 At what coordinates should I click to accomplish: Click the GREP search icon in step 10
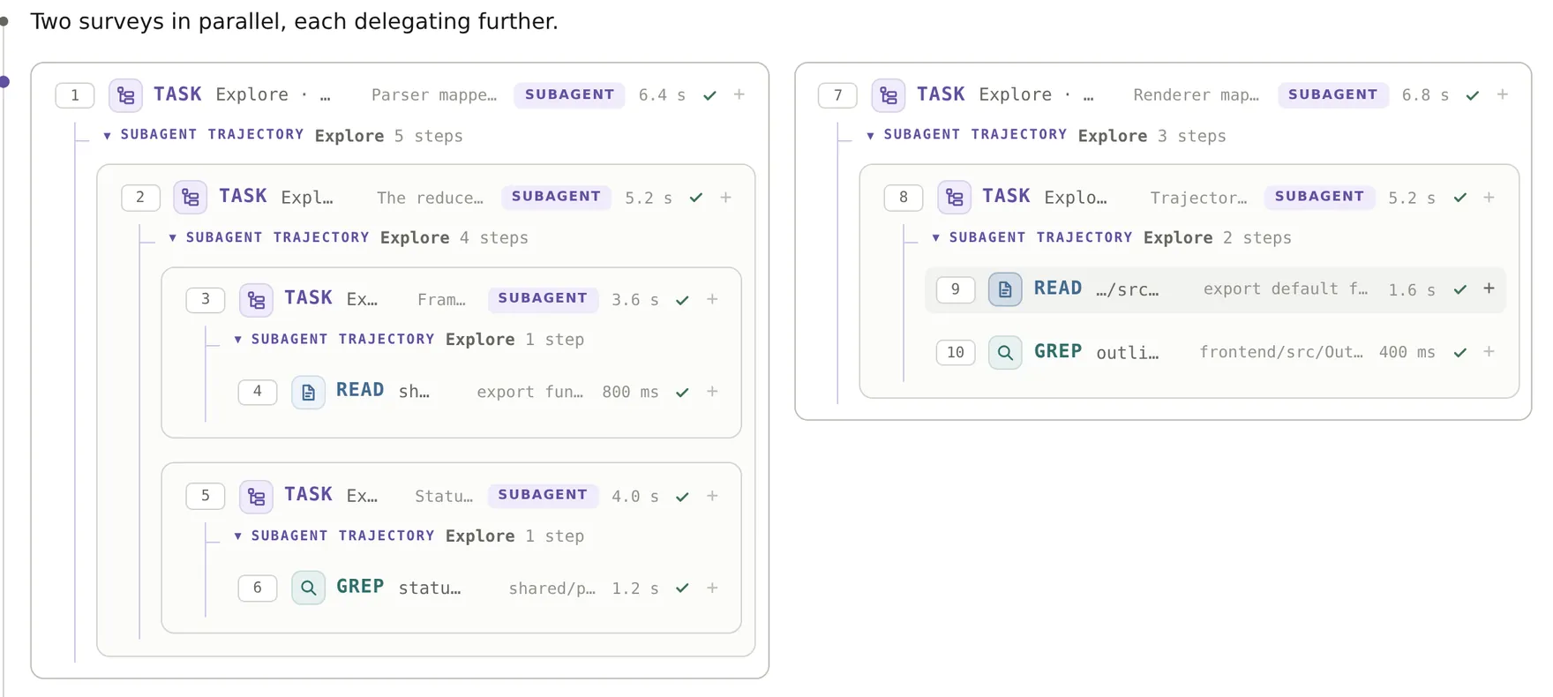coord(1005,353)
